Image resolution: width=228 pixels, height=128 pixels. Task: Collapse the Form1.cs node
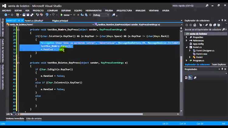click(x=187, y=47)
